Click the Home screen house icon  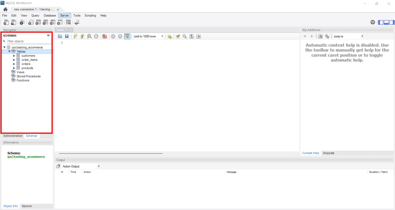pos(5,9)
